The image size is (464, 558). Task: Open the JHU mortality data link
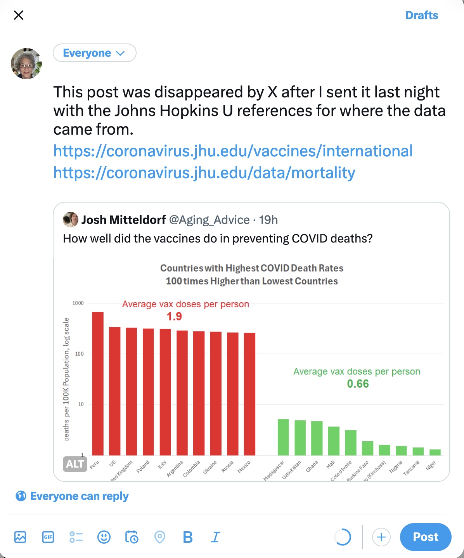click(x=204, y=173)
